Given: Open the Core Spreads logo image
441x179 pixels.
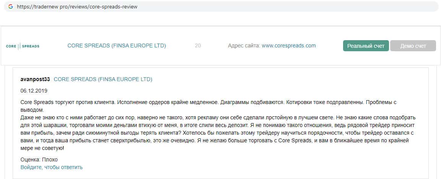Looking at the screenshot, I should [23, 46].
